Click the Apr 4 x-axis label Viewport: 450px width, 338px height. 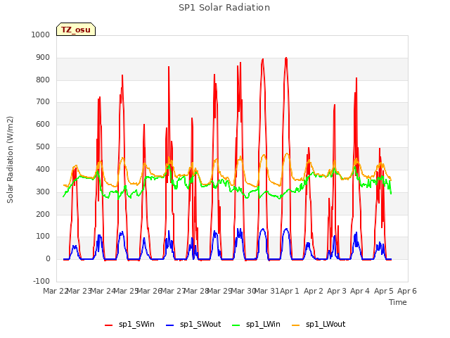coord(360,291)
